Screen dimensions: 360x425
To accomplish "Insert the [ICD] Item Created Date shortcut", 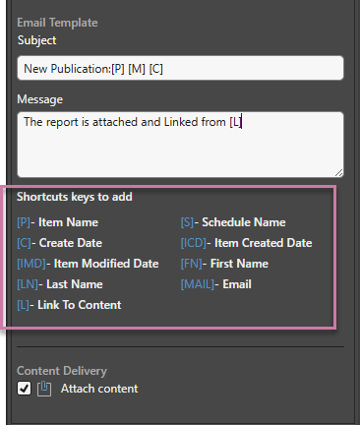I will pos(246,243).
